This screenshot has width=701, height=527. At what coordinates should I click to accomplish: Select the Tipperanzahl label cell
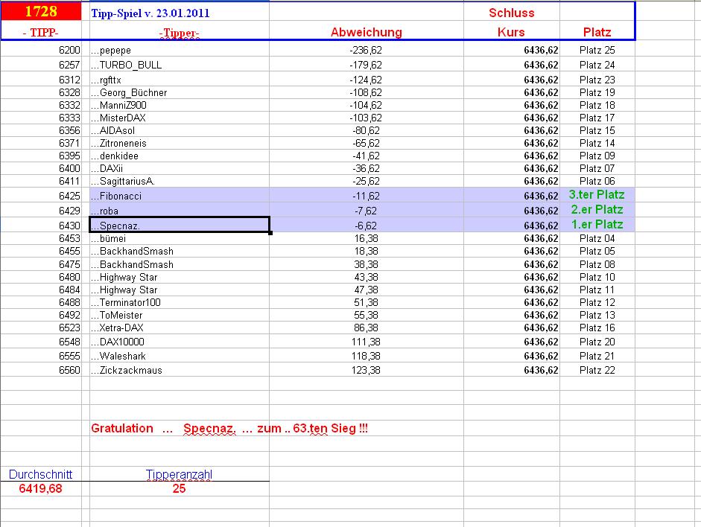179,474
